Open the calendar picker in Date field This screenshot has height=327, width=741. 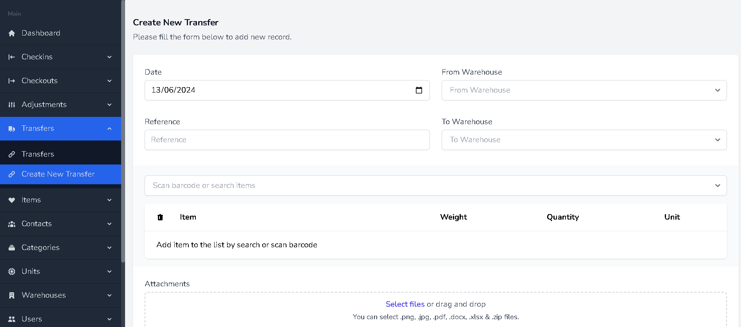pyautogui.click(x=419, y=90)
